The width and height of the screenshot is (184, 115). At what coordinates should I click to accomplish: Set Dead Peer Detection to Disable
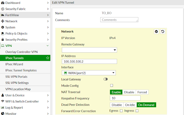tap(117, 105)
